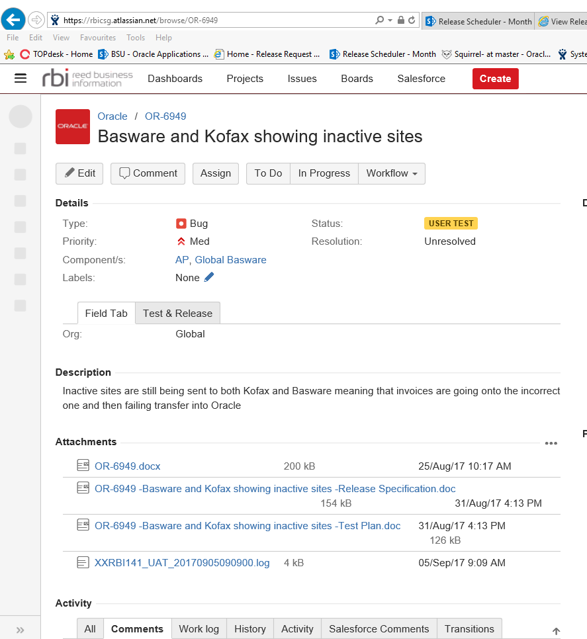This screenshot has width=587, height=639.
Task: Click the search magnifier in the address bar
Action: 379,20
